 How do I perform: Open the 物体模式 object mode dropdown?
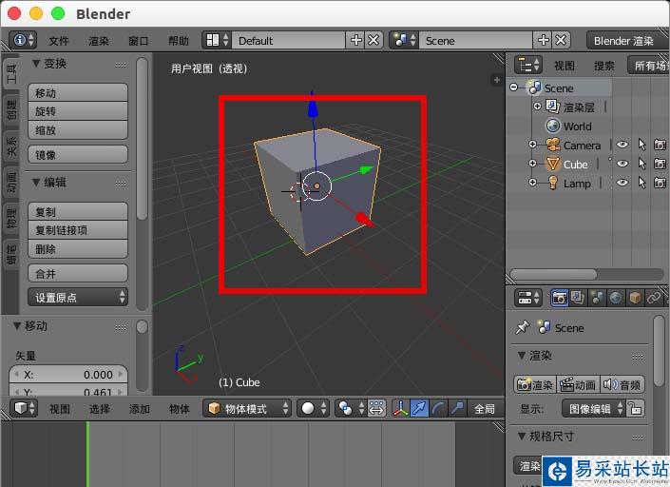coord(249,408)
